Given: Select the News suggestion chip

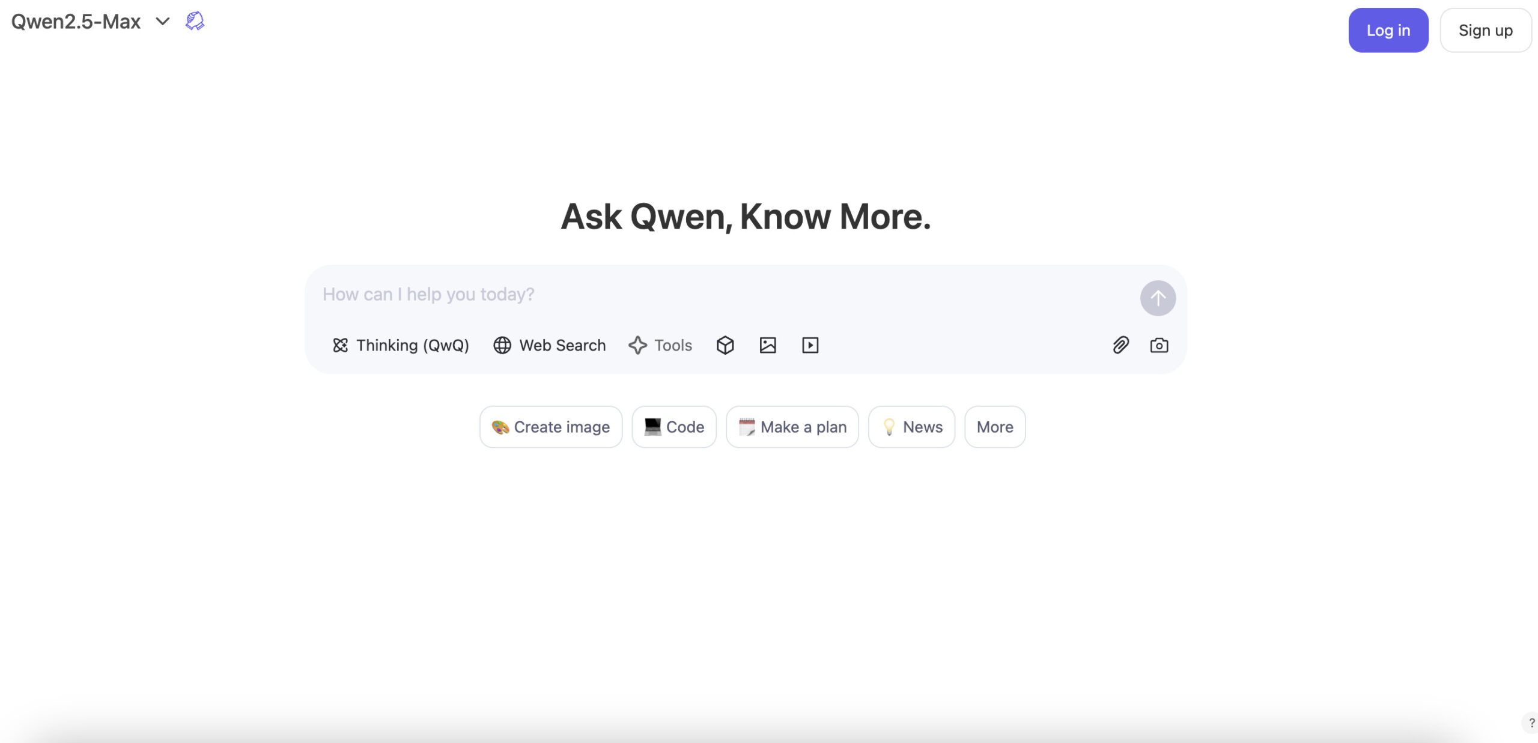Looking at the screenshot, I should [911, 427].
